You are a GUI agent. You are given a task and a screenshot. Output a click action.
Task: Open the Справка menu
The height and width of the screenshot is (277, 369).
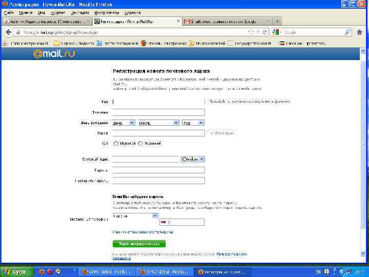[133, 13]
